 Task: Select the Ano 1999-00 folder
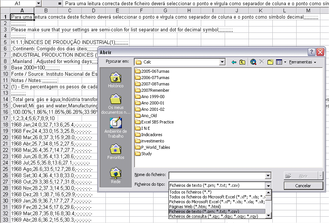[x=150, y=97]
